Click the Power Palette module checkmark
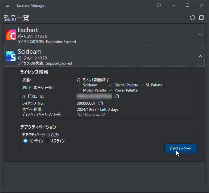The width and height of the screenshot is (209, 193). pyautogui.click(x=111, y=90)
